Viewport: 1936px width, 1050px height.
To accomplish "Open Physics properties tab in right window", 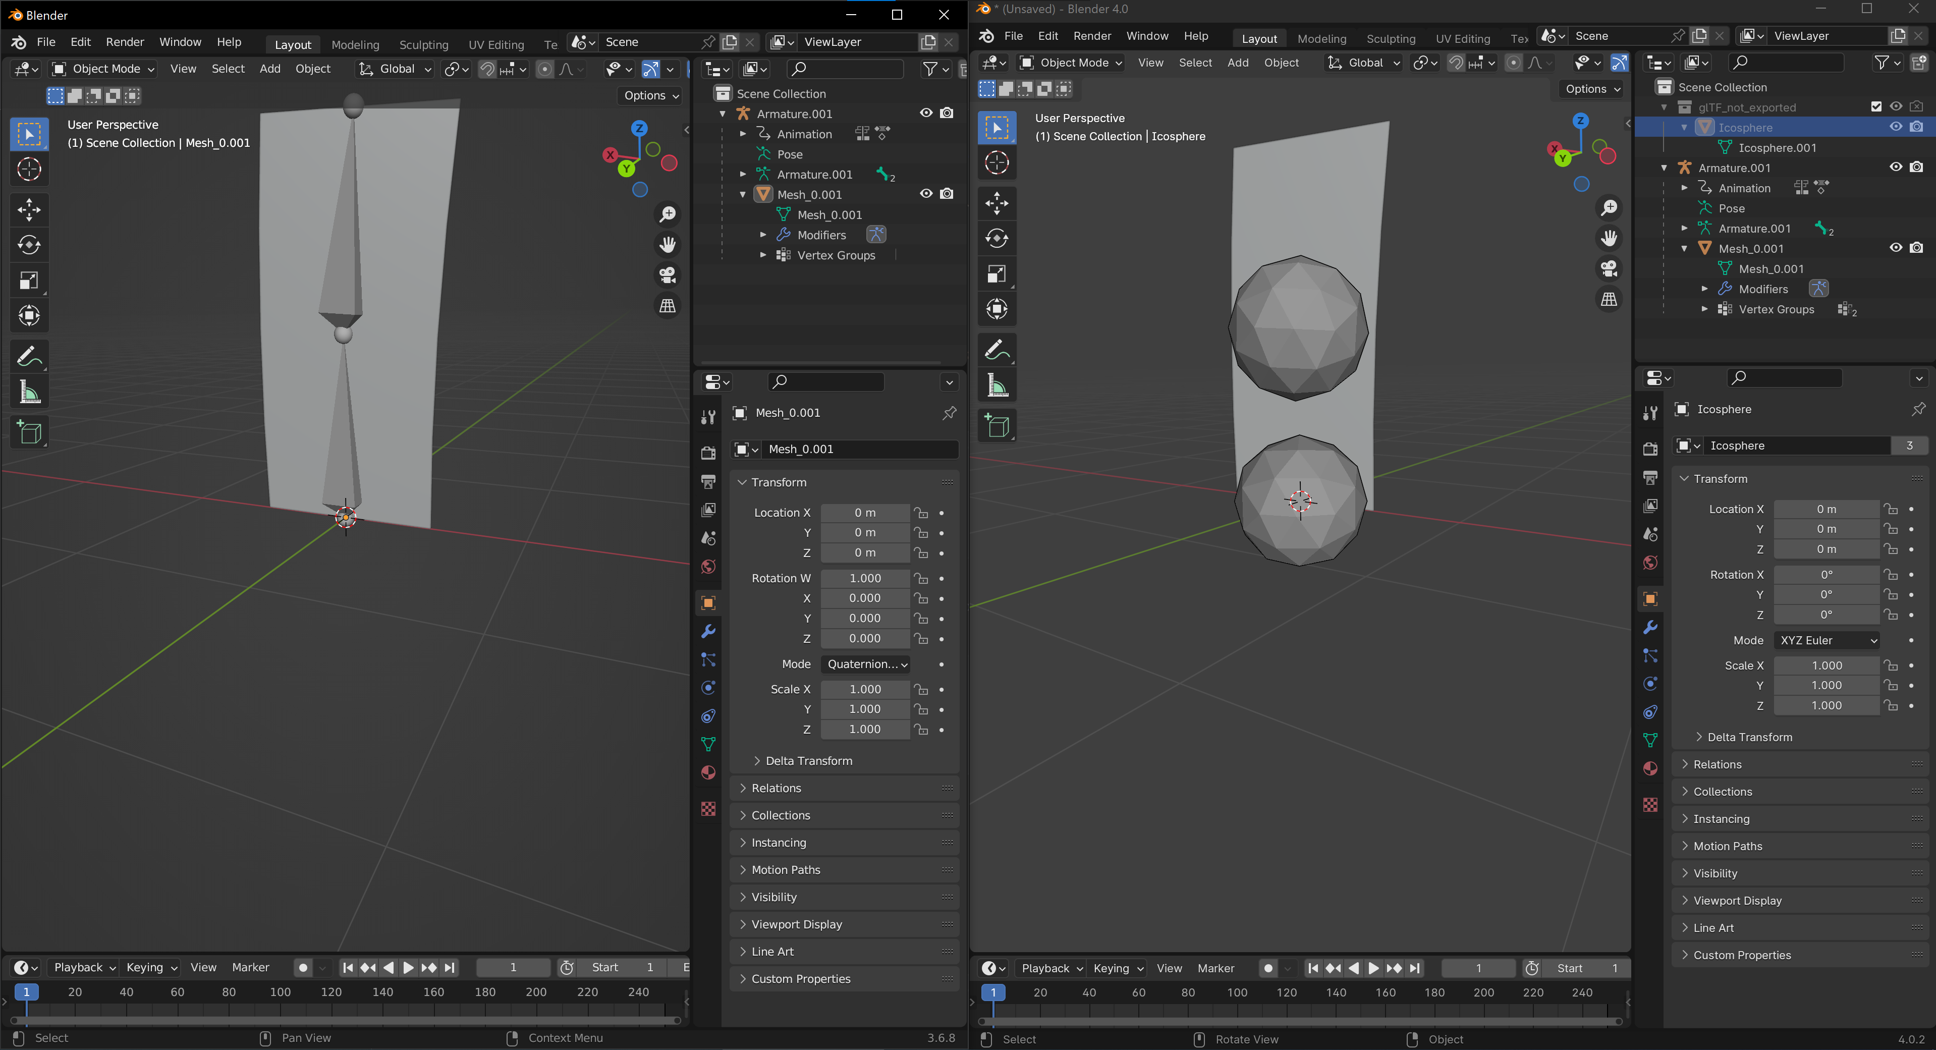I will [1649, 684].
